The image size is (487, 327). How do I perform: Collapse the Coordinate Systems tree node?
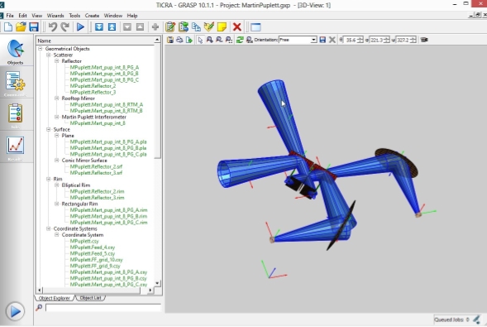click(49, 228)
